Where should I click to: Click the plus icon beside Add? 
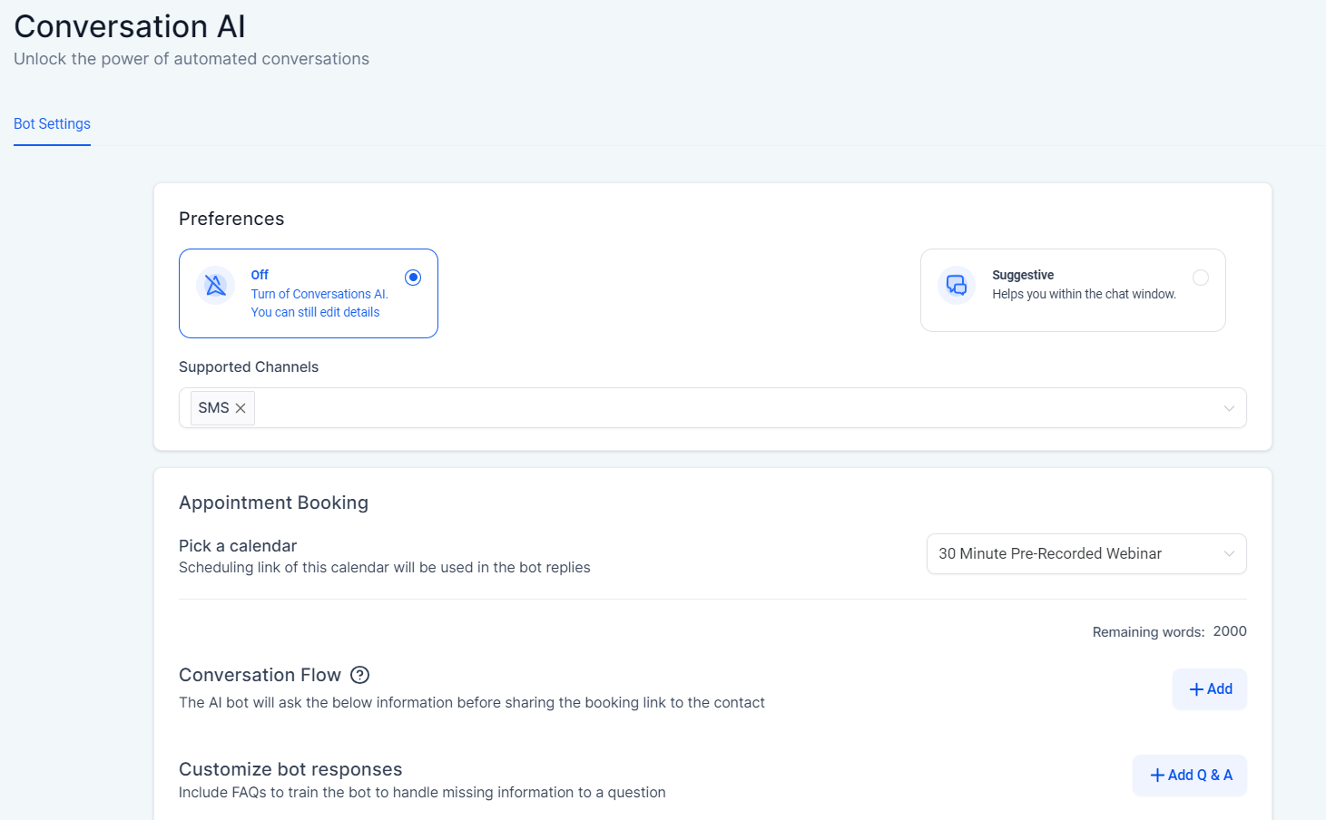(x=1196, y=689)
